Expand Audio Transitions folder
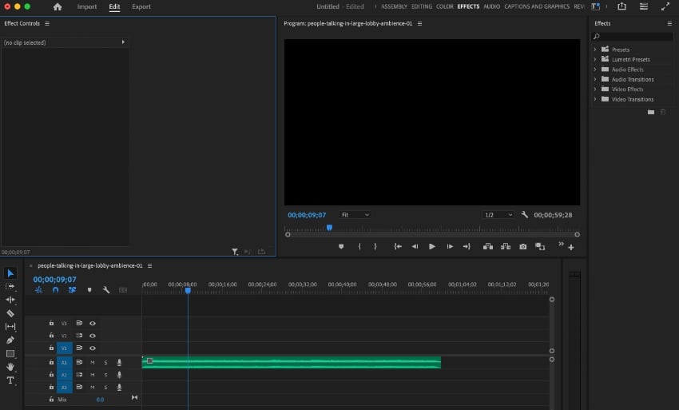This screenshot has width=679, height=410. tap(595, 79)
